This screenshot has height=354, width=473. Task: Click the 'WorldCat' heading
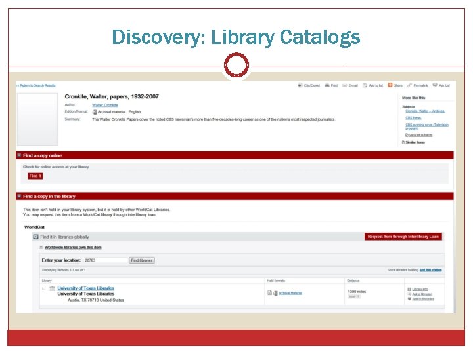34,227
